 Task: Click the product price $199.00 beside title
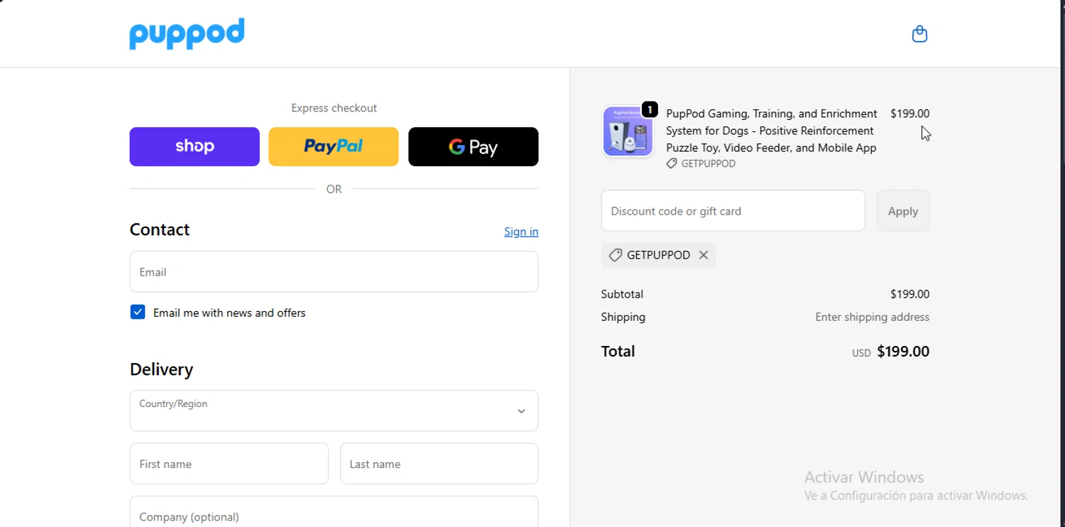910,114
